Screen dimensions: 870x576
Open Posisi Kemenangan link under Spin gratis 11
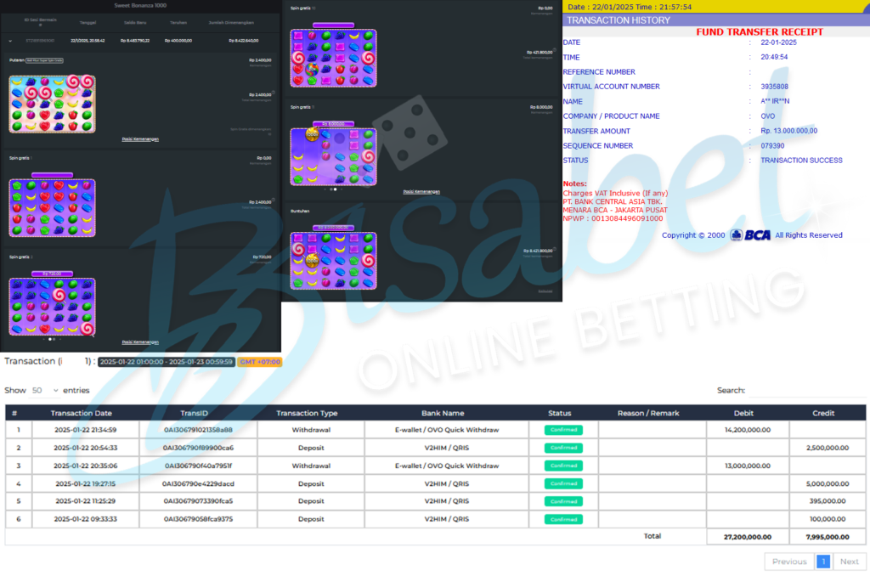tap(421, 192)
